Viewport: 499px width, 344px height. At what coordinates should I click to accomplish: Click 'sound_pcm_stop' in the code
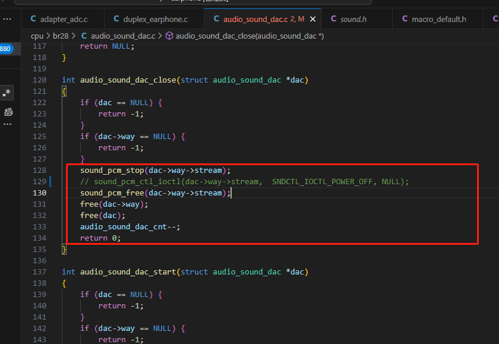click(112, 171)
